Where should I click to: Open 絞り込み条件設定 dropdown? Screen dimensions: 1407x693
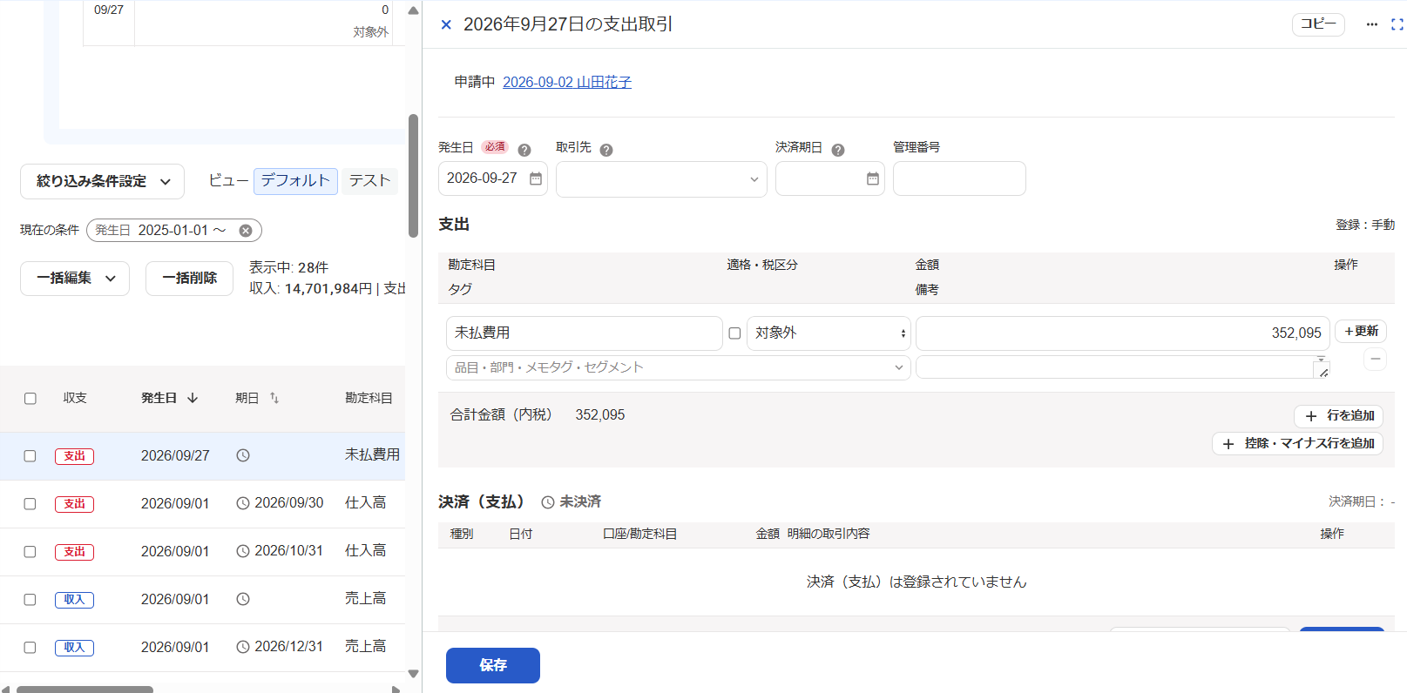tap(103, 181)
